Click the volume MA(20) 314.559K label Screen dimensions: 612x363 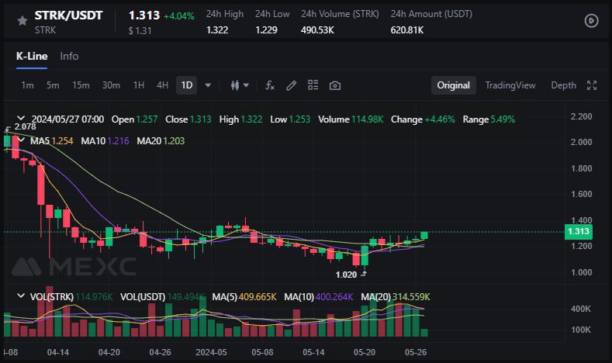[396, 297]
